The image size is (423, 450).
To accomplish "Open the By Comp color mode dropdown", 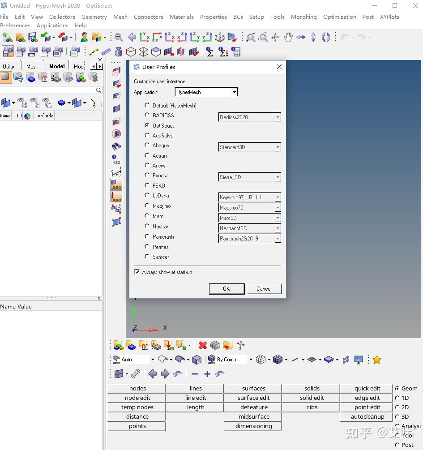I will [251, 360].
